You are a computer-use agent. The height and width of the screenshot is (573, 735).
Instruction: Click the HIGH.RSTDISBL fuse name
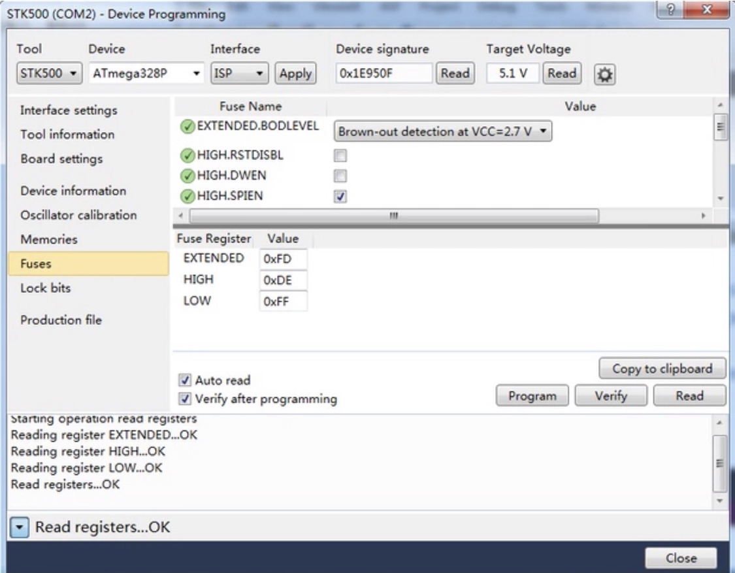coord(240,156)
